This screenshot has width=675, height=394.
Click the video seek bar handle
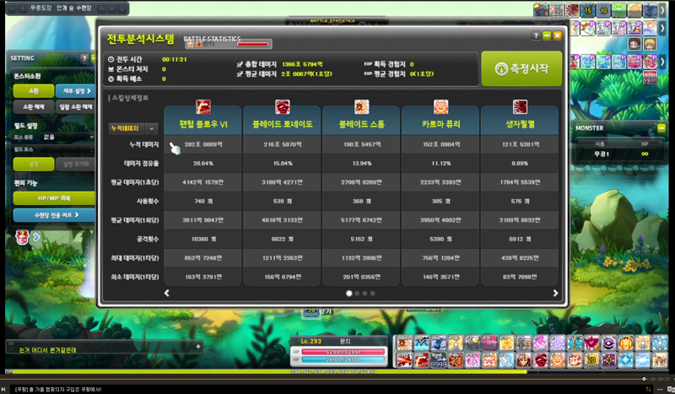[644, 379]
